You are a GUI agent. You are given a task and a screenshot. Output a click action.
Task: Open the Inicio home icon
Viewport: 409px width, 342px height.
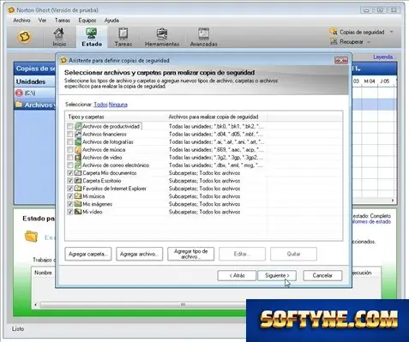(x=58, y=34)
